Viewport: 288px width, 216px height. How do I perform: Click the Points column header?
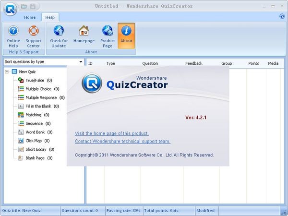[253, 63]
